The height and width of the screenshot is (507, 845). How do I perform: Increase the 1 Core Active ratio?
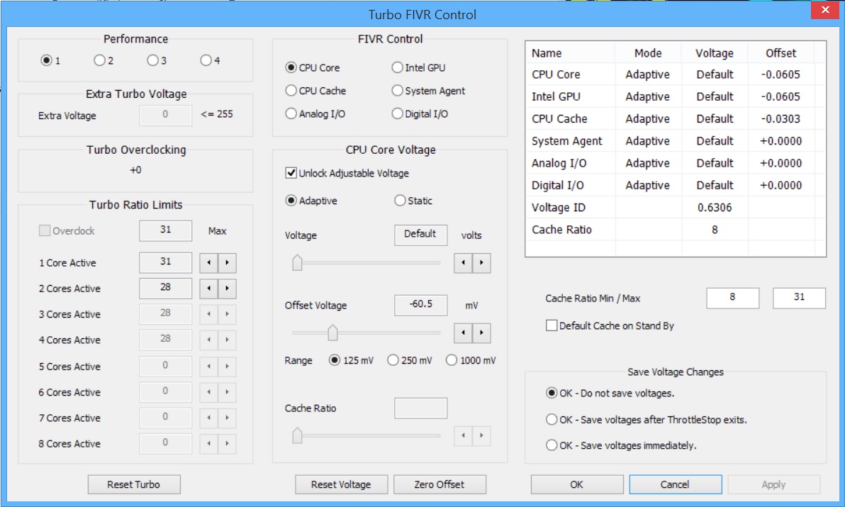click(228, 263)
